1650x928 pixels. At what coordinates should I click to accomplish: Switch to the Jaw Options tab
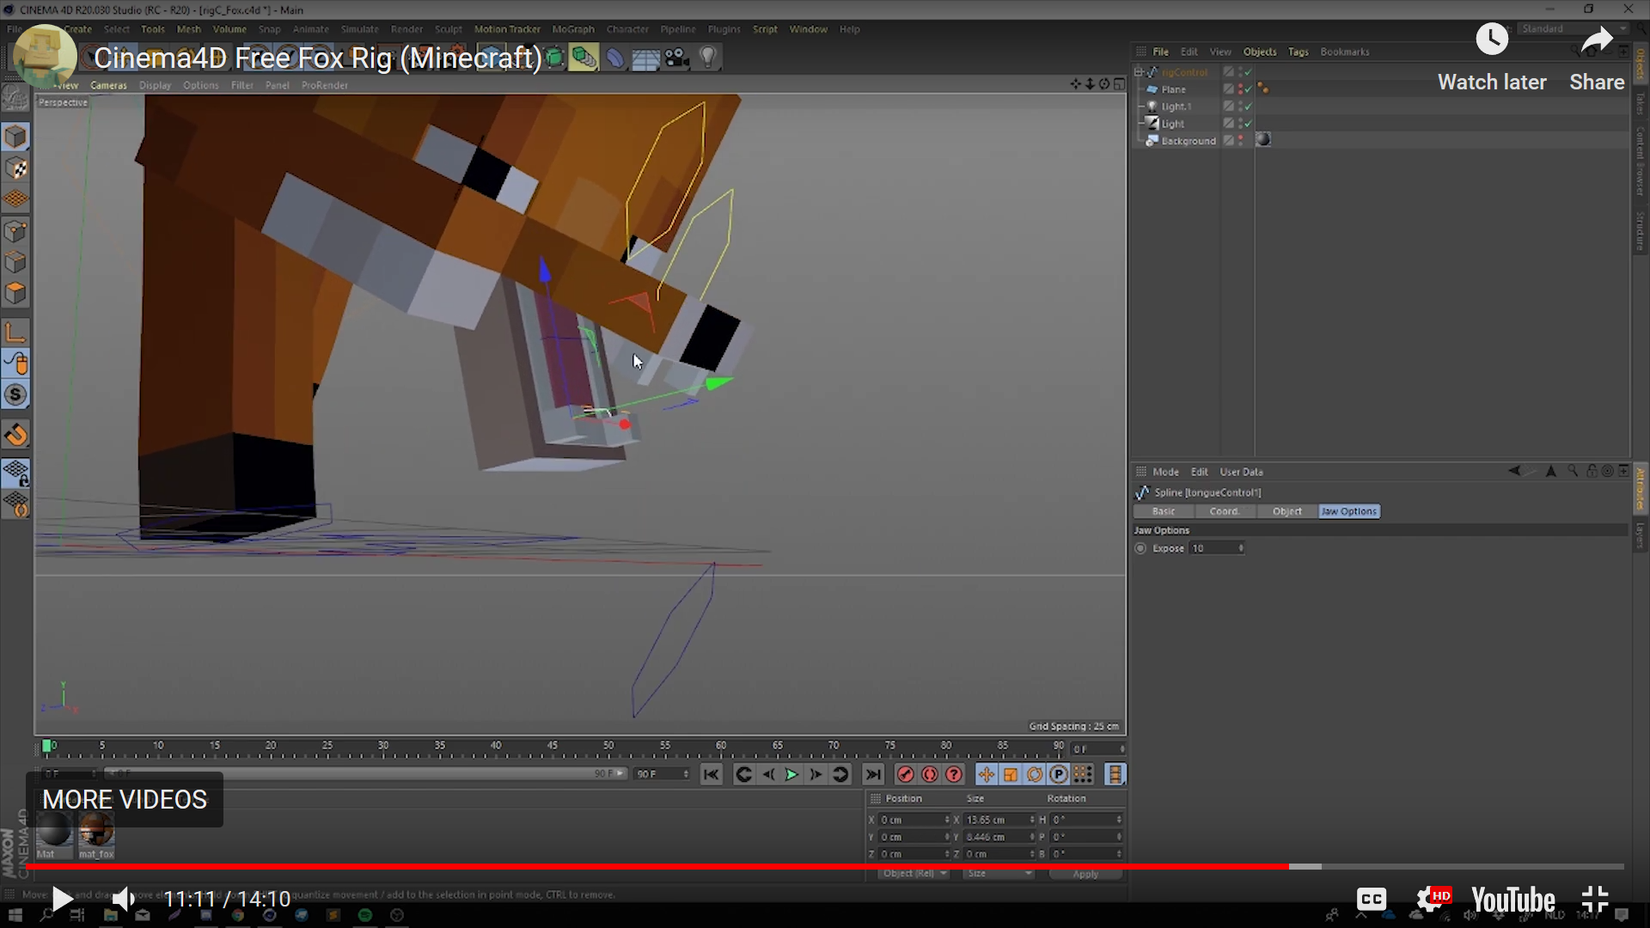1349,511
